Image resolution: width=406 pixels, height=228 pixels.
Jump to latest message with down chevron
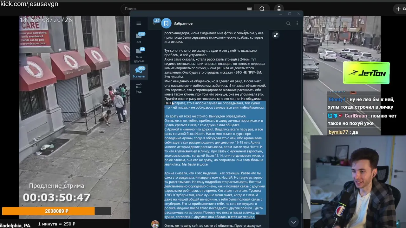(x=294, y=222)
